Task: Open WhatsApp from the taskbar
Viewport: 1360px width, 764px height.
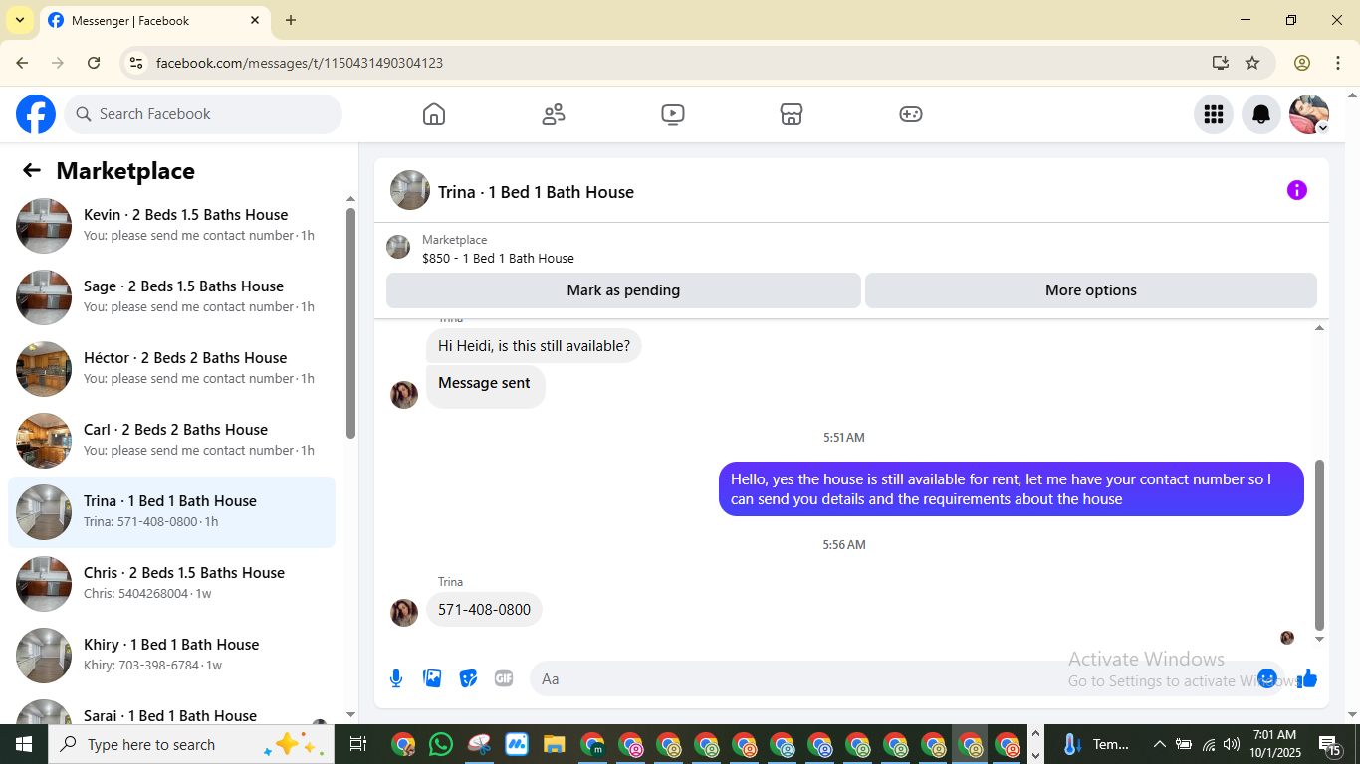Action: point(441,744)
